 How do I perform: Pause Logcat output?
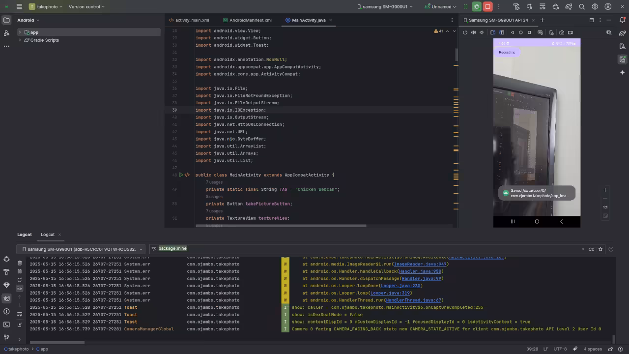20,271
